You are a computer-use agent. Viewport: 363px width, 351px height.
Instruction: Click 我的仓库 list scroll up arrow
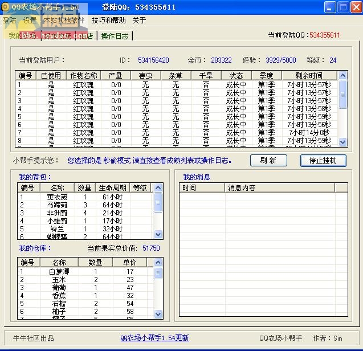point(158,262)
